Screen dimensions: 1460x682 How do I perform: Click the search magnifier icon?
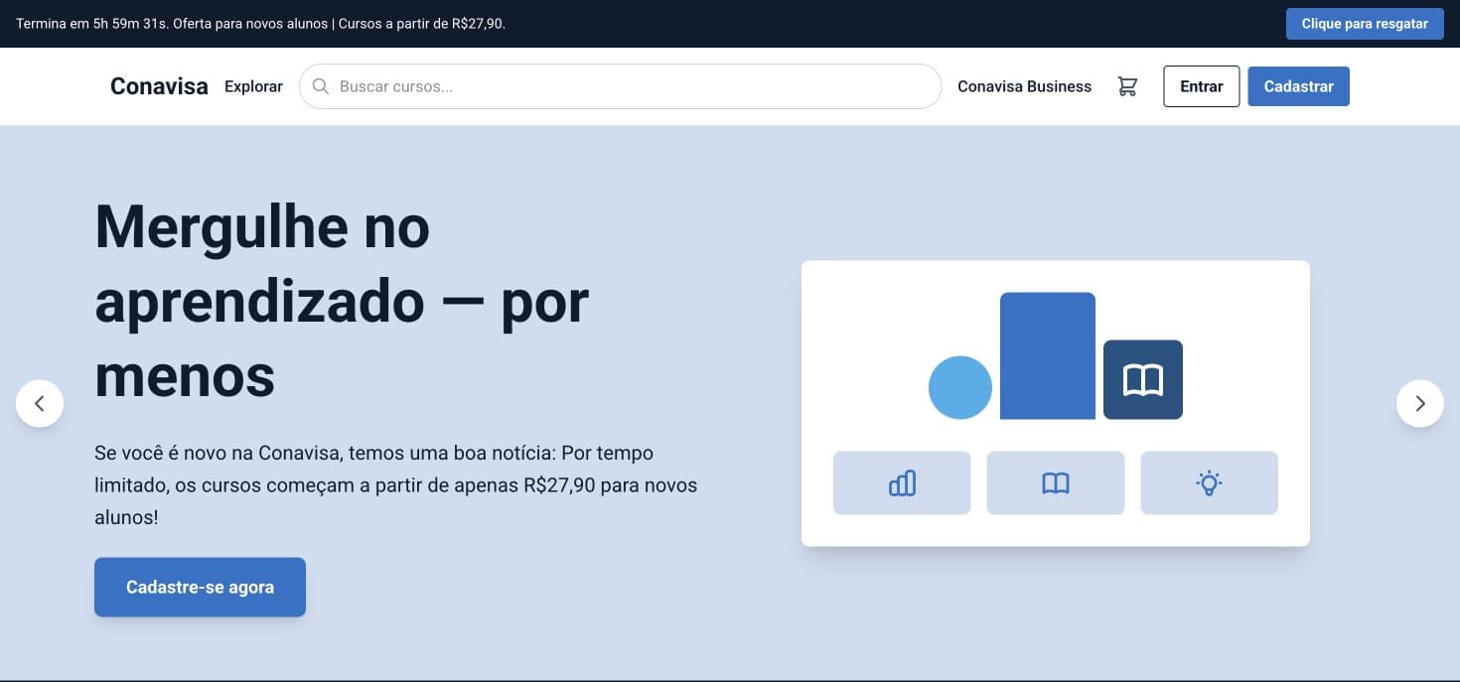tap(321, 86)
